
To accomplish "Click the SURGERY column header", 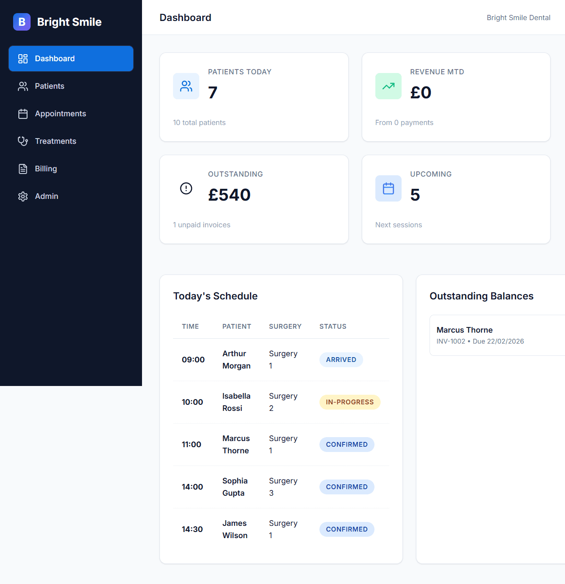I will click(x=285, y=327).
